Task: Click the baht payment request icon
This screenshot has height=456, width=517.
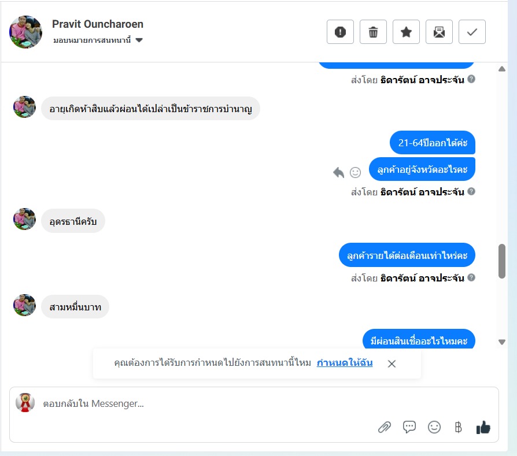Action: pyautogui.click(x=459, y=427)
